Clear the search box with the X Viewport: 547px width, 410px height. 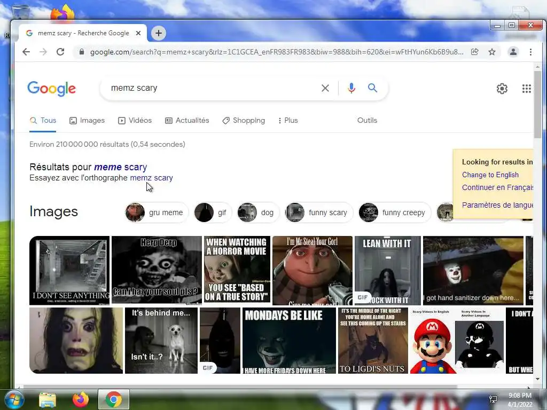pyautogui.click(x=325, y=88)
